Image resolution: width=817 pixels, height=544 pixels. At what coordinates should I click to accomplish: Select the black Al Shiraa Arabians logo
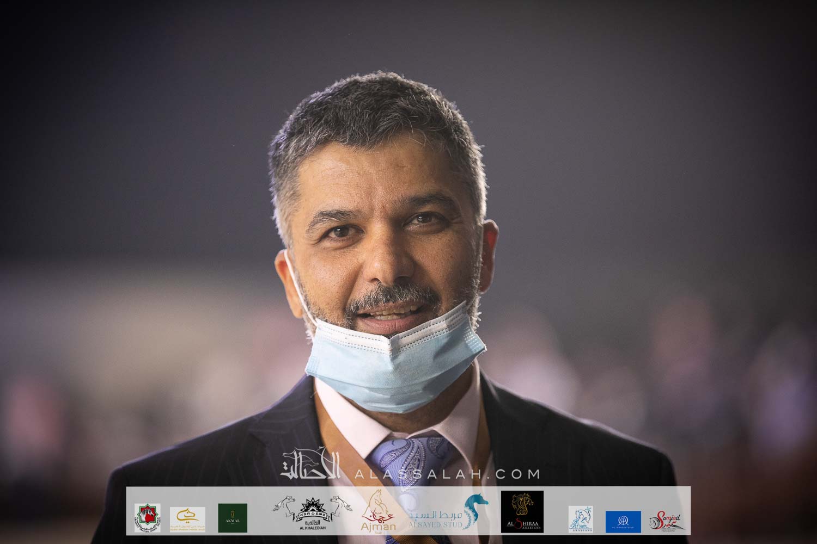click(522, 512)
